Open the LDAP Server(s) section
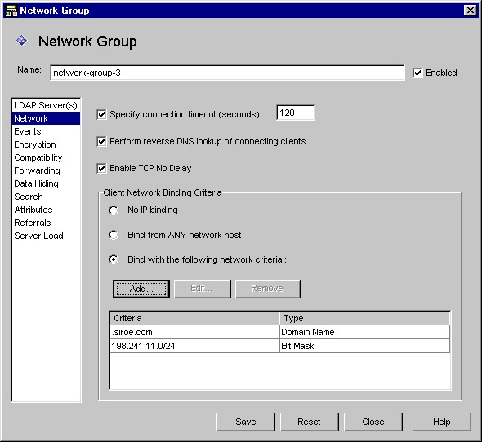Viewport: 482px width, 442px height. [46, 105]
